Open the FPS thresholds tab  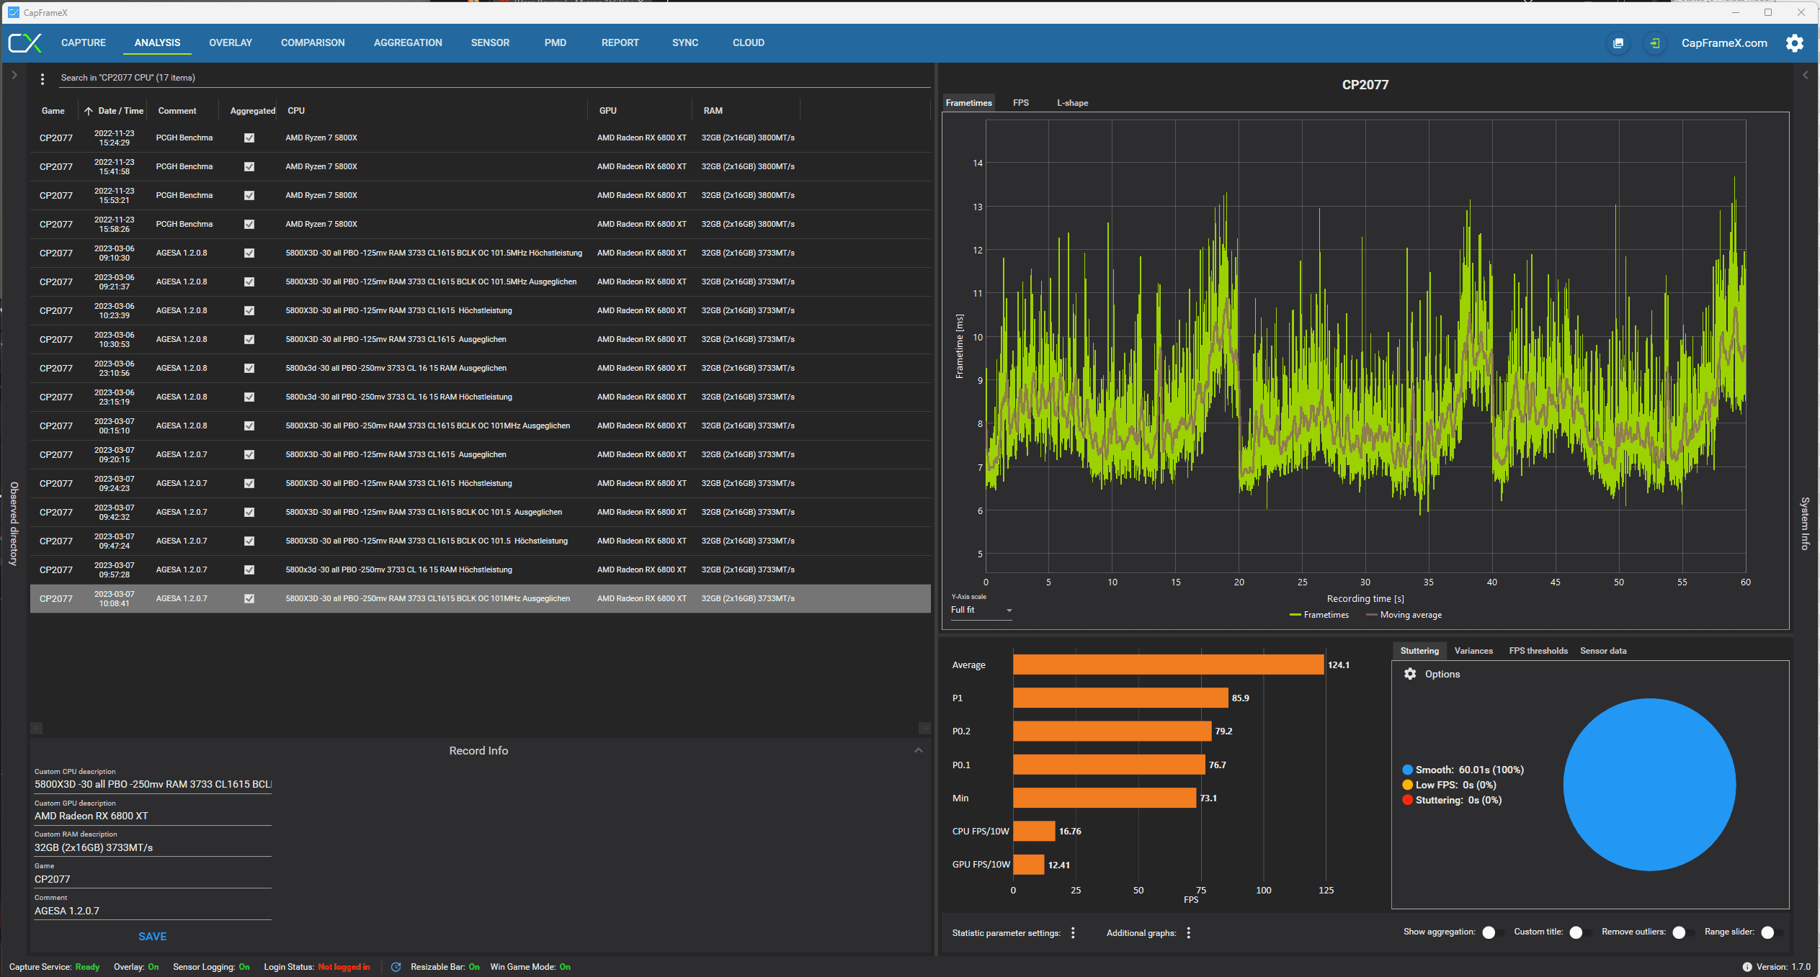pos(1538,651)
